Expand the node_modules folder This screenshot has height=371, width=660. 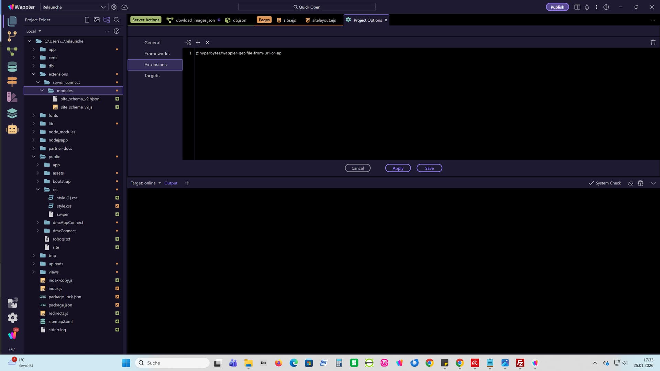[34, 132]
